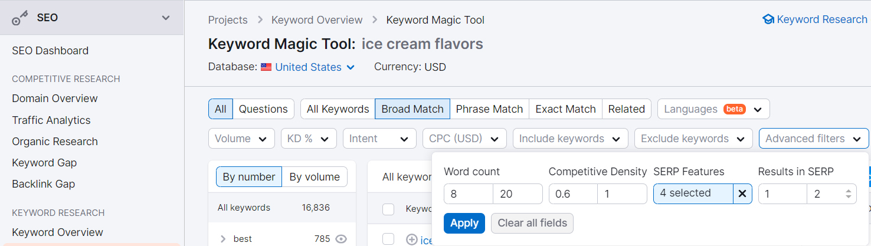Collapse the SEO sidebar section chevron
Image resolution: width=871 pixels, height=246 pixels.
point(166,18)
